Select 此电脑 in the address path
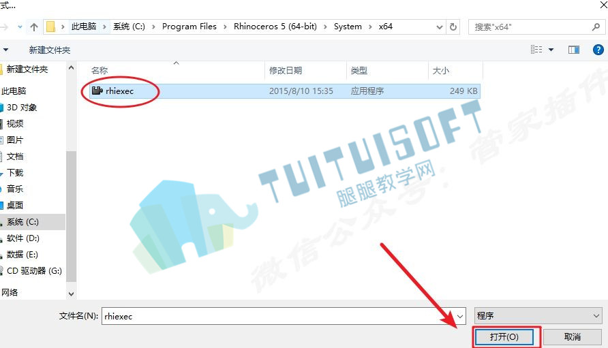The height and width of the screenshot is (348, 608). coord(84,27)
